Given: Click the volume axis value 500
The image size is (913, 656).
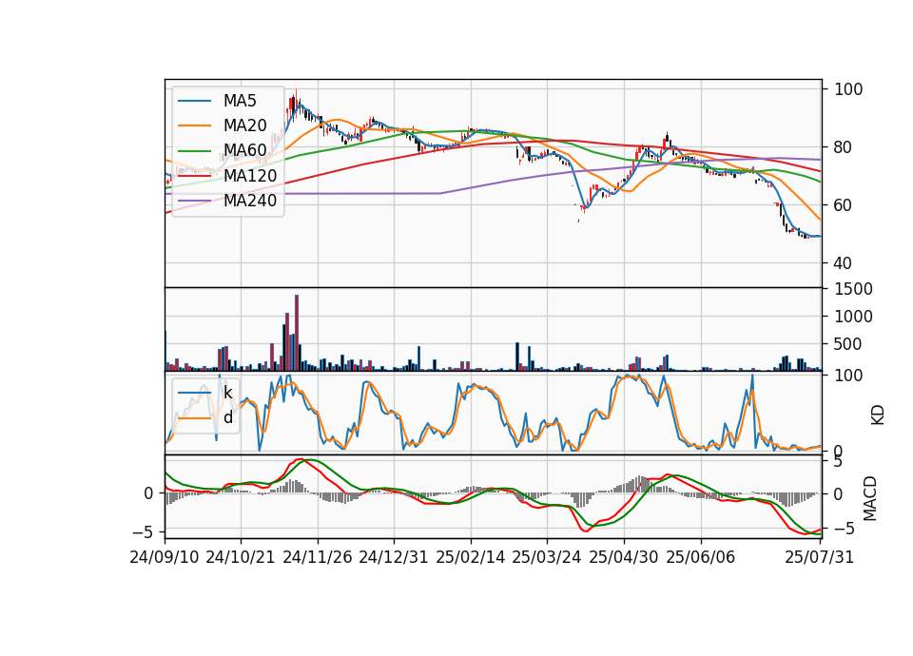Looking at the screenshot, I should [847, 344].
